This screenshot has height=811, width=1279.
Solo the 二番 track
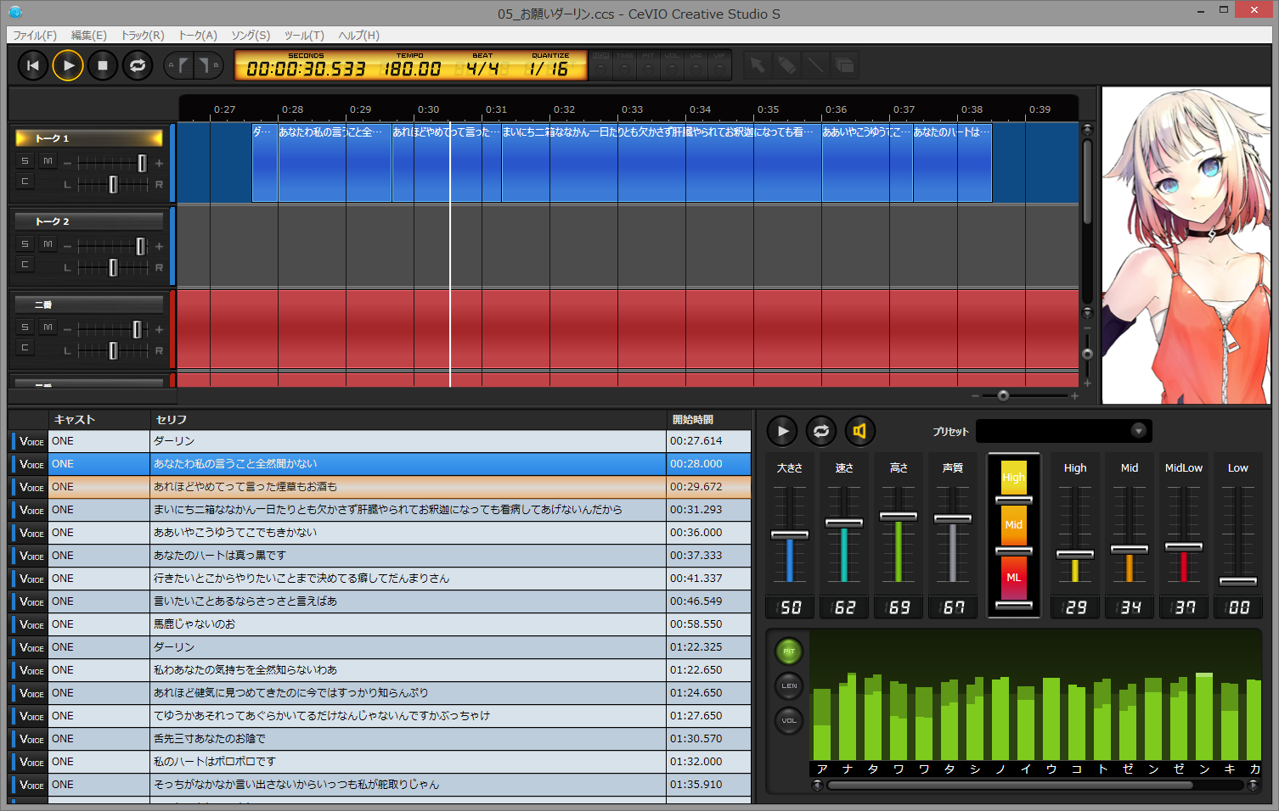pos(25,327)
